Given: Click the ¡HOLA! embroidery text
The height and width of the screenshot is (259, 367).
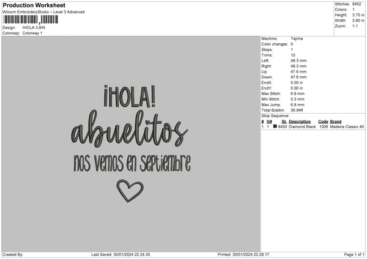Looking at the screenshot, I should coord(130,96).
